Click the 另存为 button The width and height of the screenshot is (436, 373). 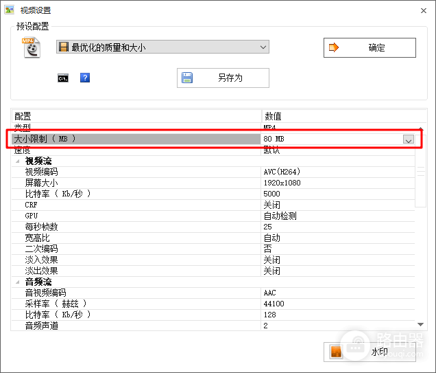[223, 78]
